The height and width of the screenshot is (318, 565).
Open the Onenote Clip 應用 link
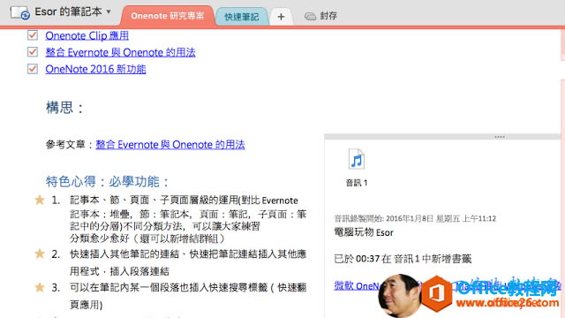pyautogui.click(x=87, y=35)
